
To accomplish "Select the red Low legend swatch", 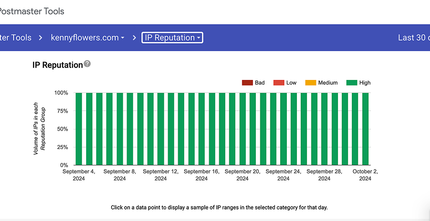I will click(277, 82).
